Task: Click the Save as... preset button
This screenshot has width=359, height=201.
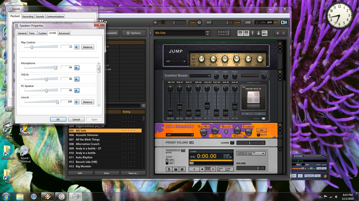Action: click(133, 173)
